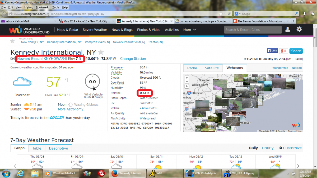The image size is (317, 178).
Task: Open the Table forecast tab
Action: click(x=37, y=148)
